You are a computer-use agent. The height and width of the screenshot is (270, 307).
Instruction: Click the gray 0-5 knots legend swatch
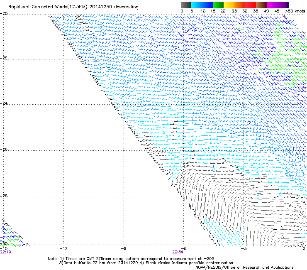coord(186,5)
